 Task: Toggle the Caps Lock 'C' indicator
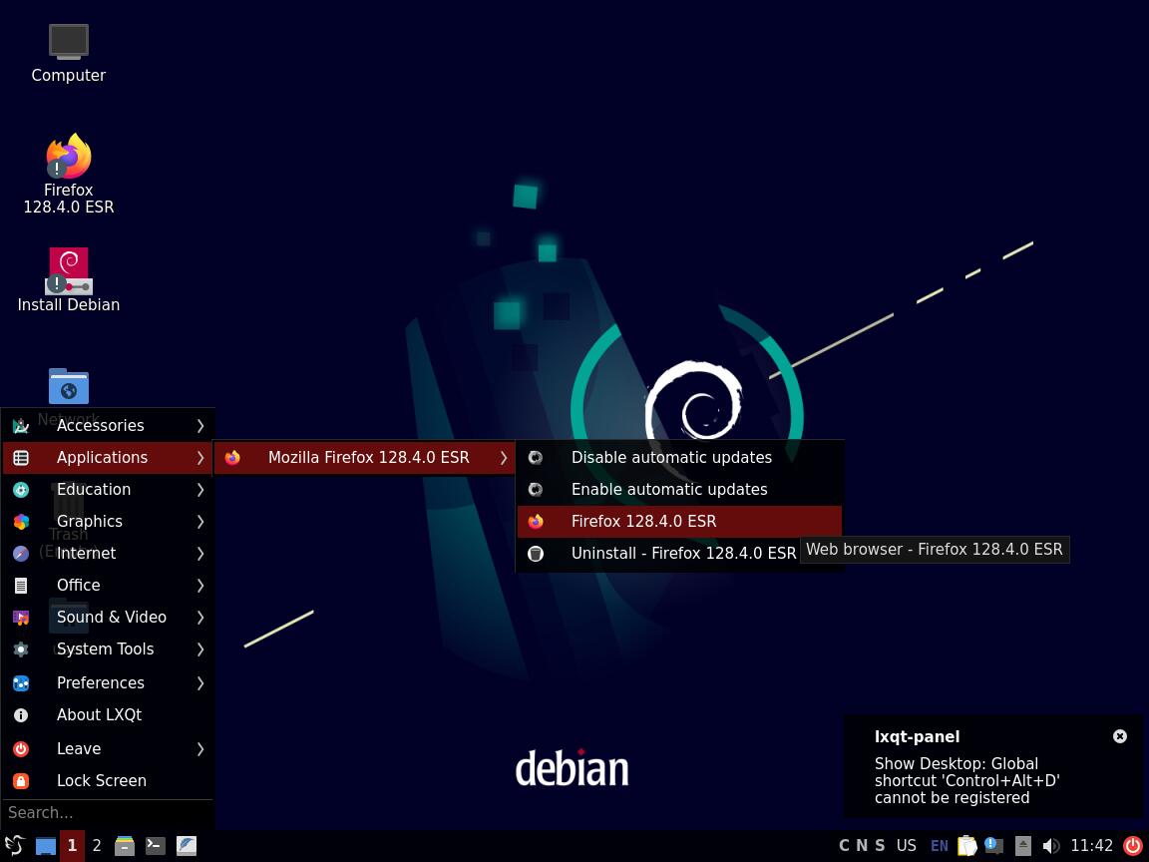(x=844, y=846)
